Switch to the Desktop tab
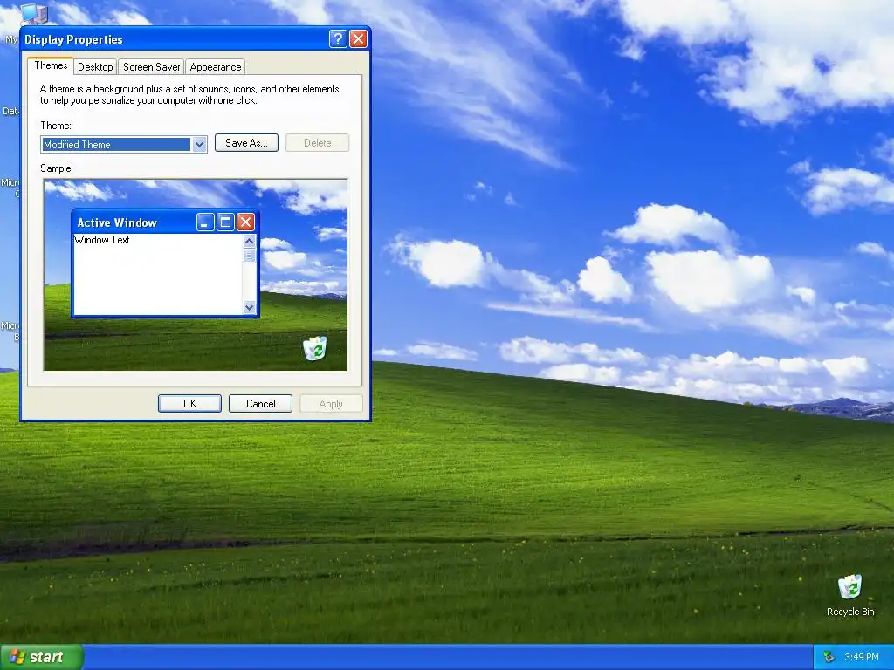Screen dimensions: 894x670 pyautogui.click(x=95, y=66)
